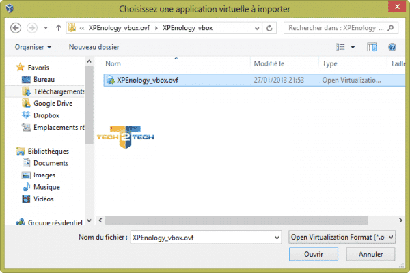Sort by Modifié le column
The width and height of the screenshot is (410, 273).
click(269, 63)
